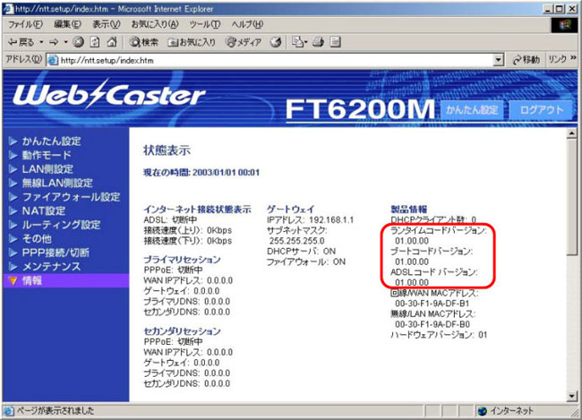582x420 pixels.
Task: Select PPP接続/切断 in the sidebar
Action: (x=56, y=253)
